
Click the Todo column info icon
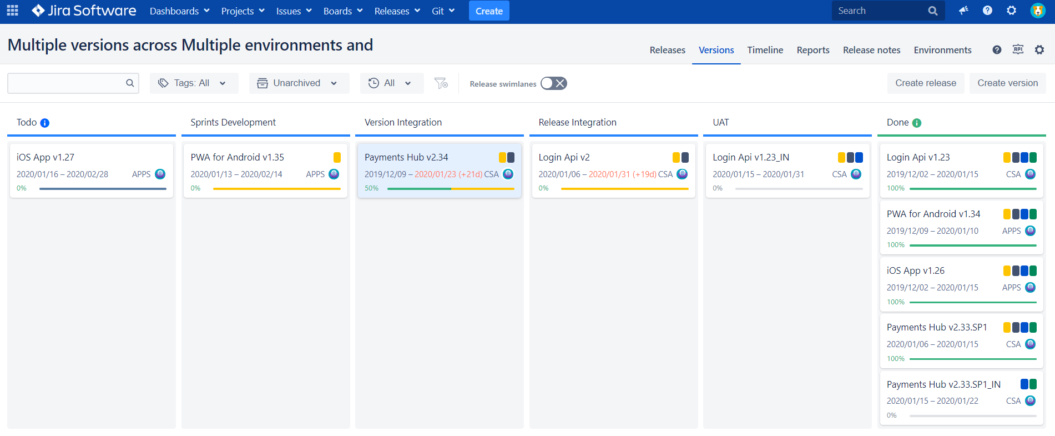45,123
